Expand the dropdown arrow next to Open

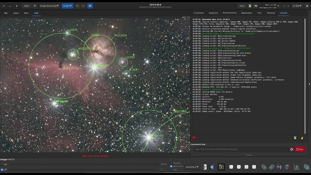34,6
